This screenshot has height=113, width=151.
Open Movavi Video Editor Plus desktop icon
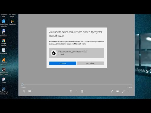(x=4, y=23)
